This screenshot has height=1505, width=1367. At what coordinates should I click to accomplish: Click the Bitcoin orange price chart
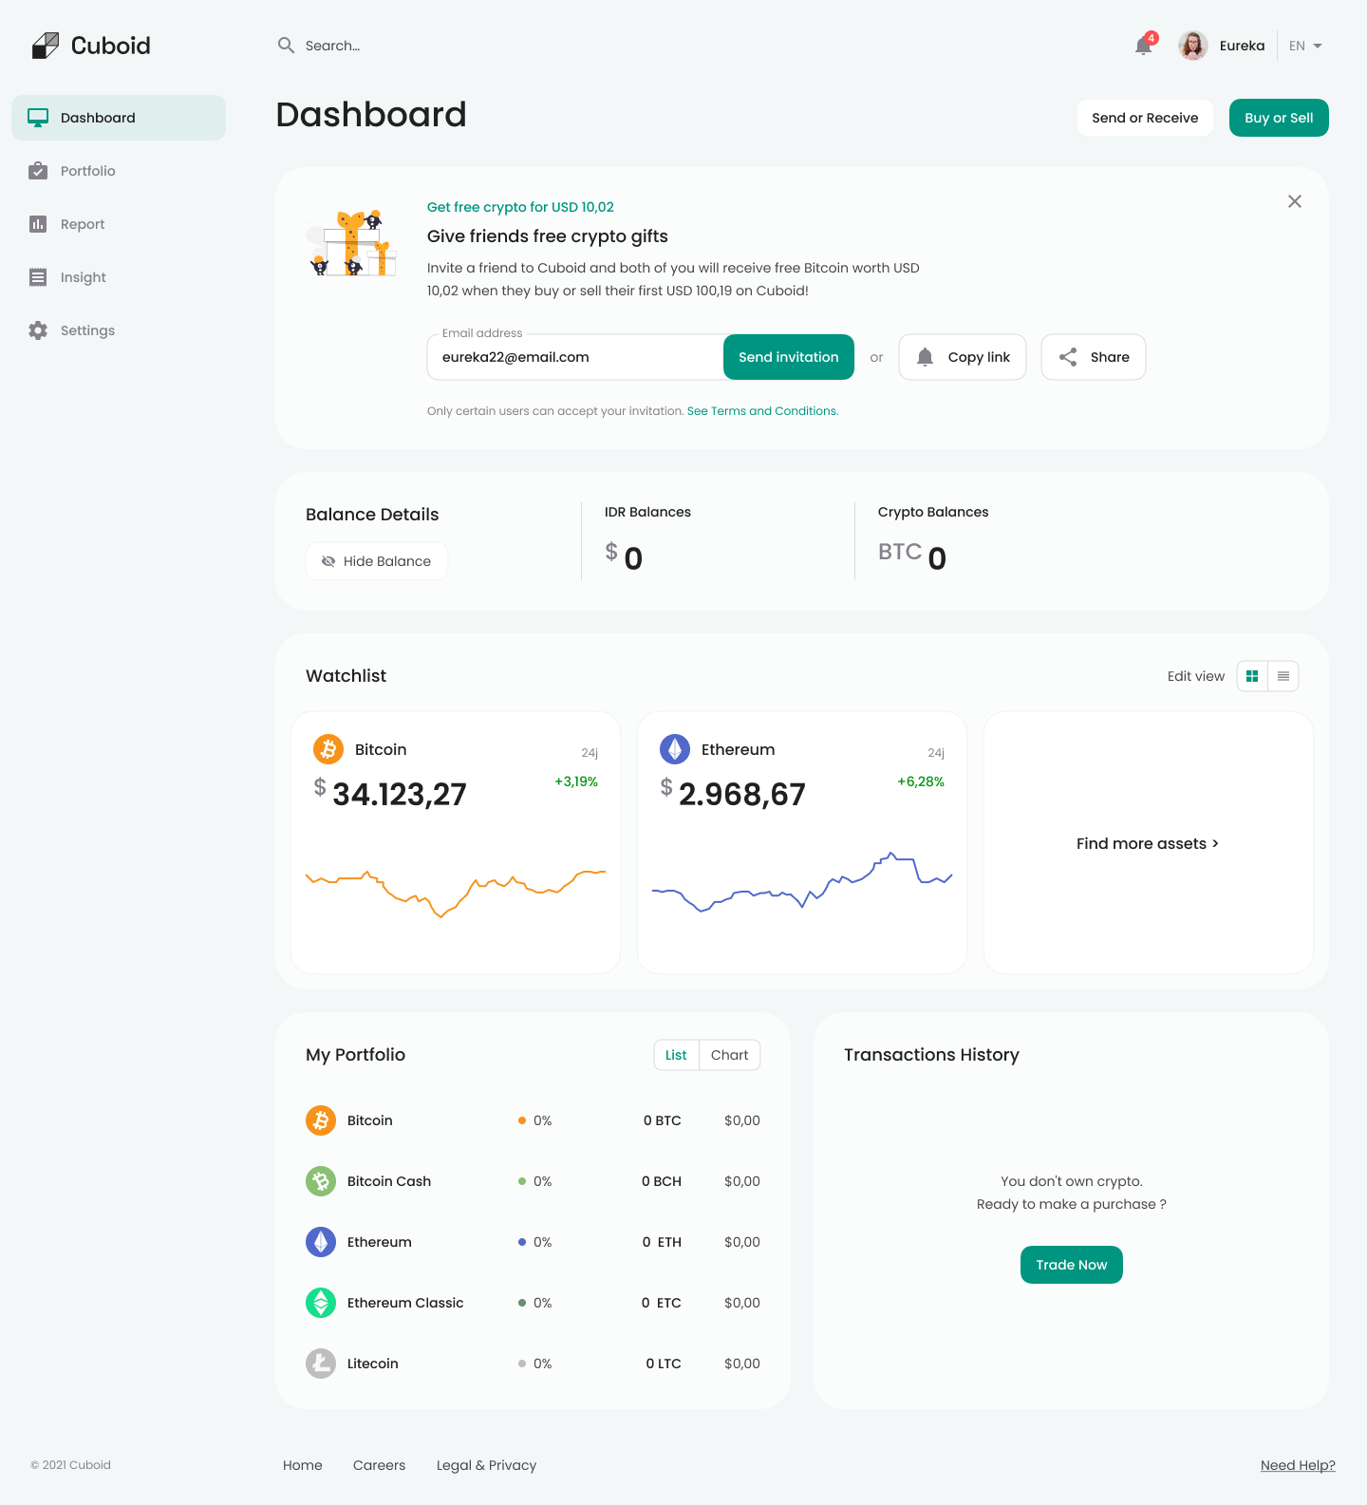456,893
